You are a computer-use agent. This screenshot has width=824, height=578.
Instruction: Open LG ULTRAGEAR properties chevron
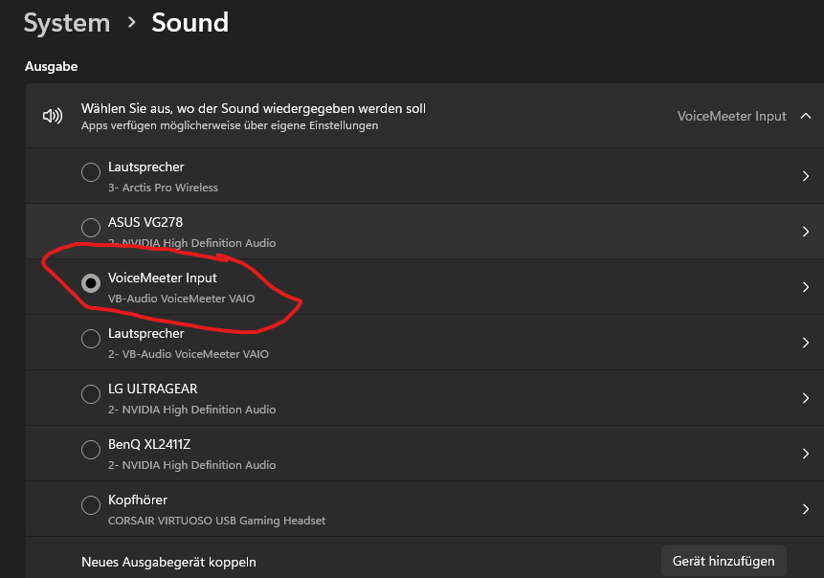[805, 398]
